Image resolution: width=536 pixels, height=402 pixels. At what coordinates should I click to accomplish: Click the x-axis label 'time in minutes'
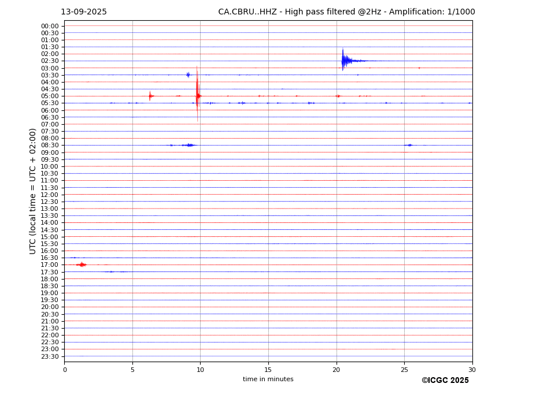coord(268,379)
